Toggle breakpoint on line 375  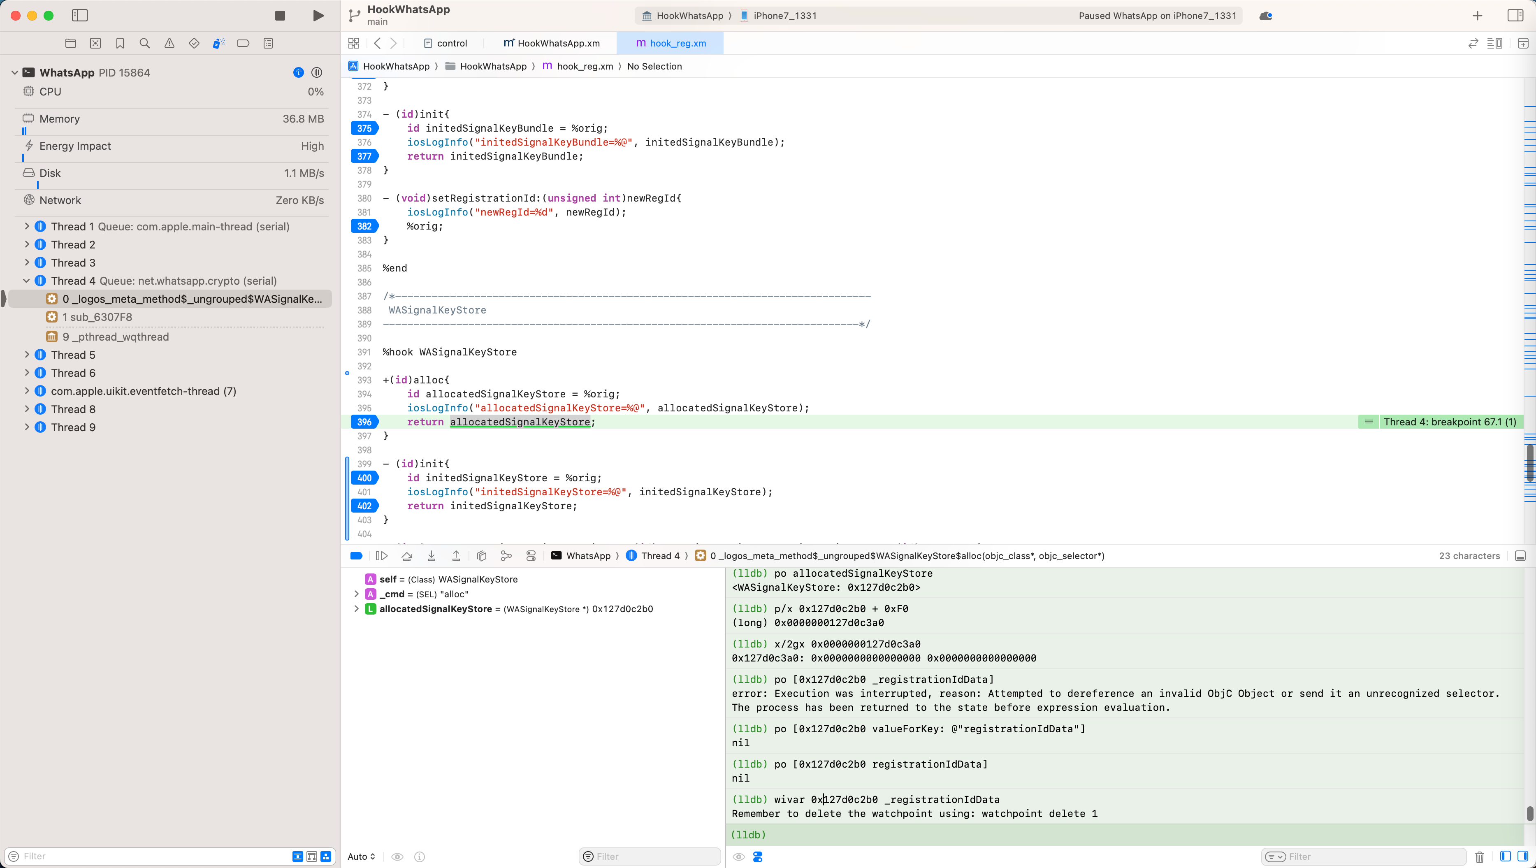pyautogui.click(x=364, y=128)
